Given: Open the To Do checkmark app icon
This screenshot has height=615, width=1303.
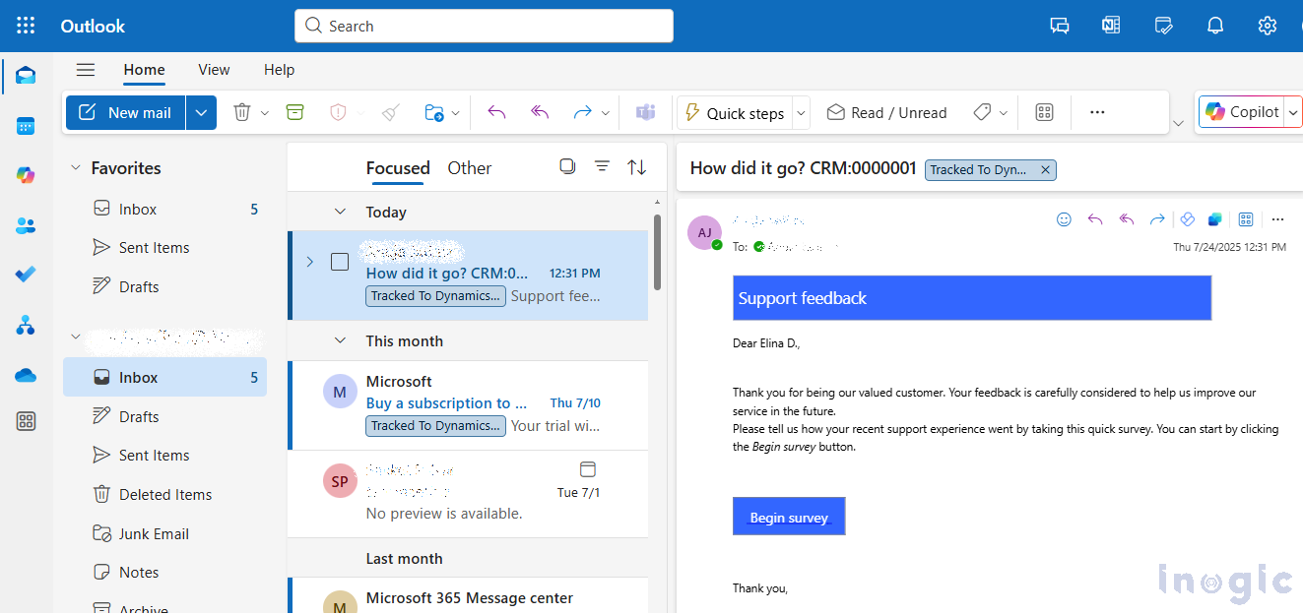Looking at the screenshot, I should tap(26, 275).
